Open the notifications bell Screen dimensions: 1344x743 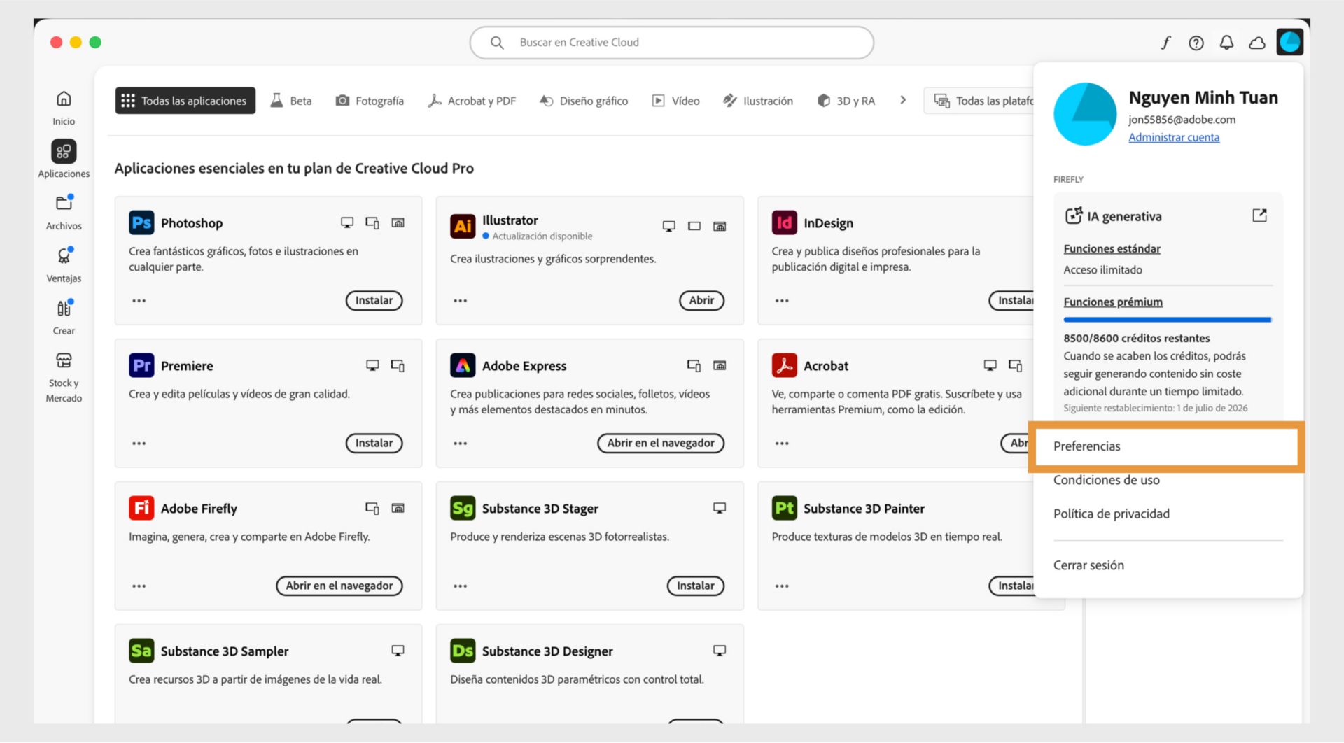1226,43
